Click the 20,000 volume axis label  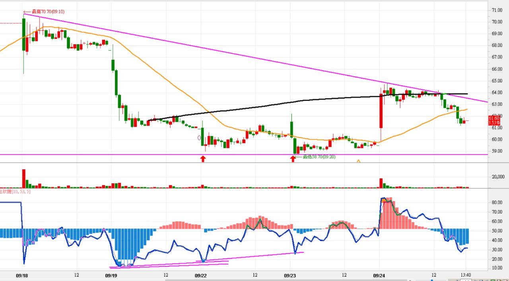[498, 177]
